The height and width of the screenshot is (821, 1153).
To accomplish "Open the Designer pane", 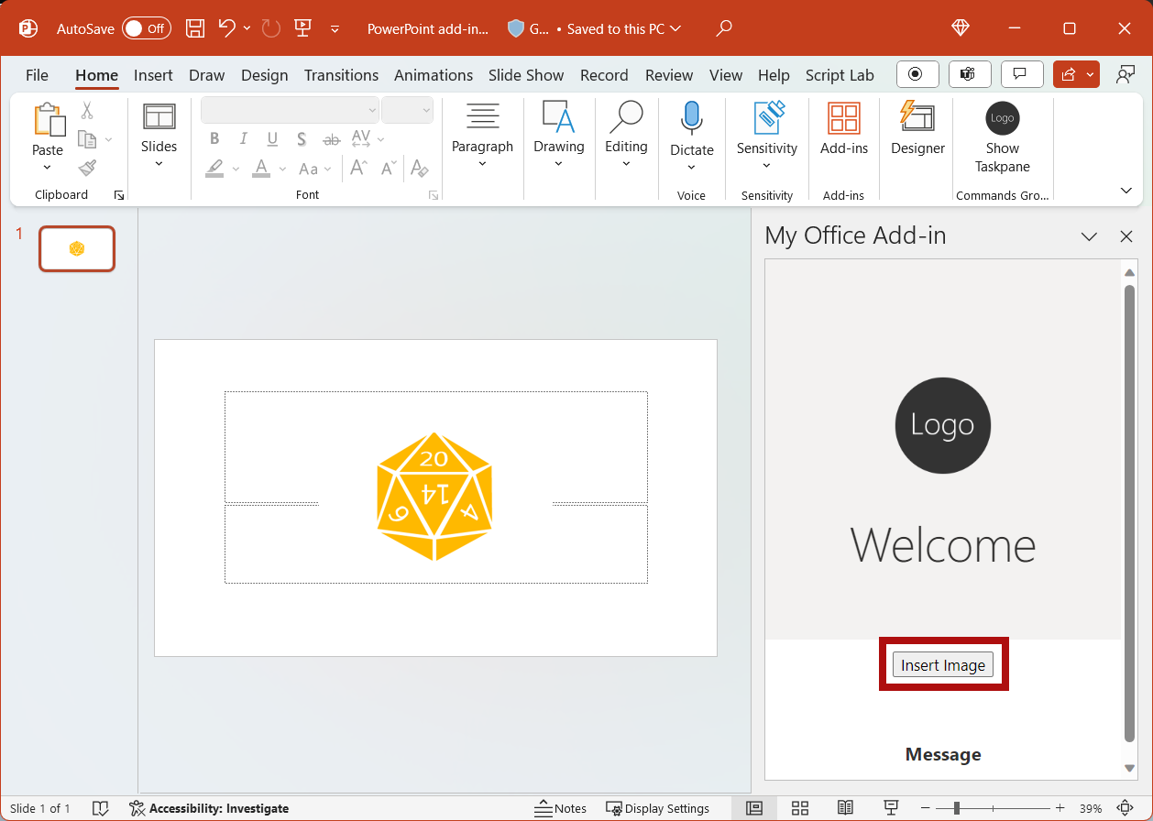I will click(x=917, y=130).
